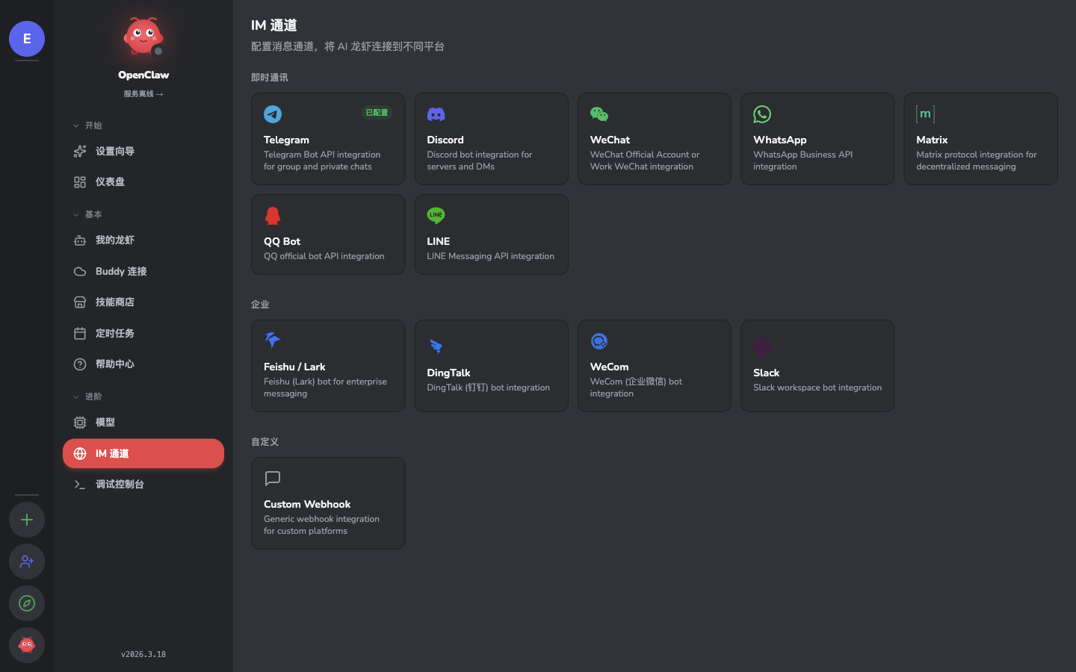This screenshot has width=1076, height=672.
Task: Select the WeCom icon
Action: 599,341
